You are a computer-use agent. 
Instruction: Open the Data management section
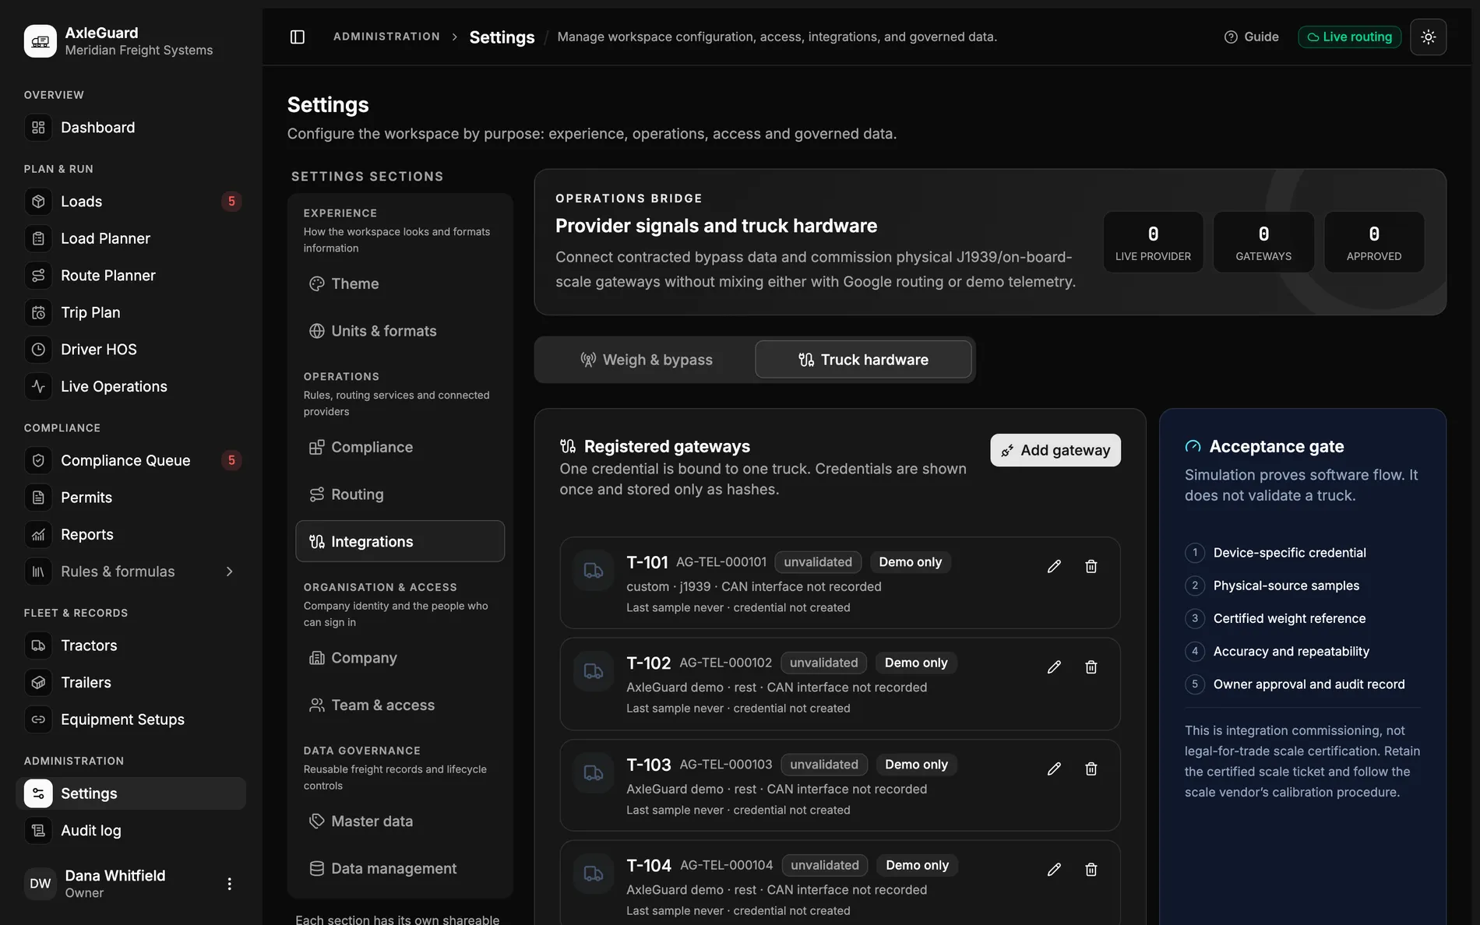pos(400,868)
